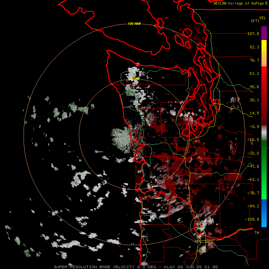Click the purple segment of velocity color bar

click(x=264, y=33)
